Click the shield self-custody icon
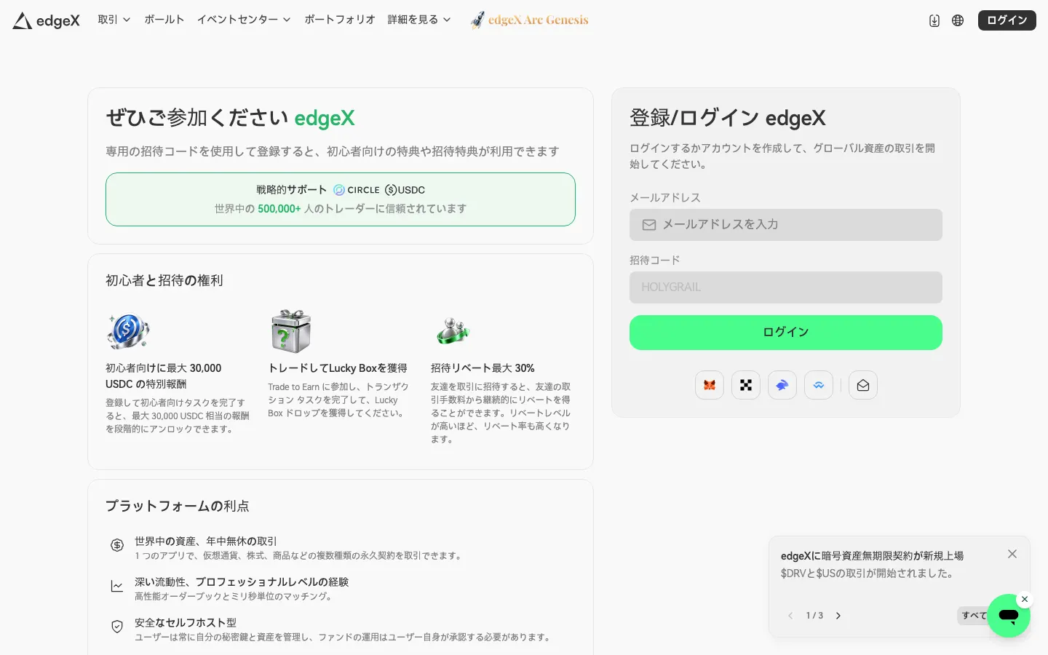Viewport: 1048px width, 655px height. (117, 627)
